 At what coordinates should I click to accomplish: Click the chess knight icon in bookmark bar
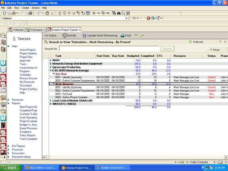pos(3,125)
